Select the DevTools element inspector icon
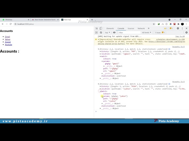 tap(97, 28)
